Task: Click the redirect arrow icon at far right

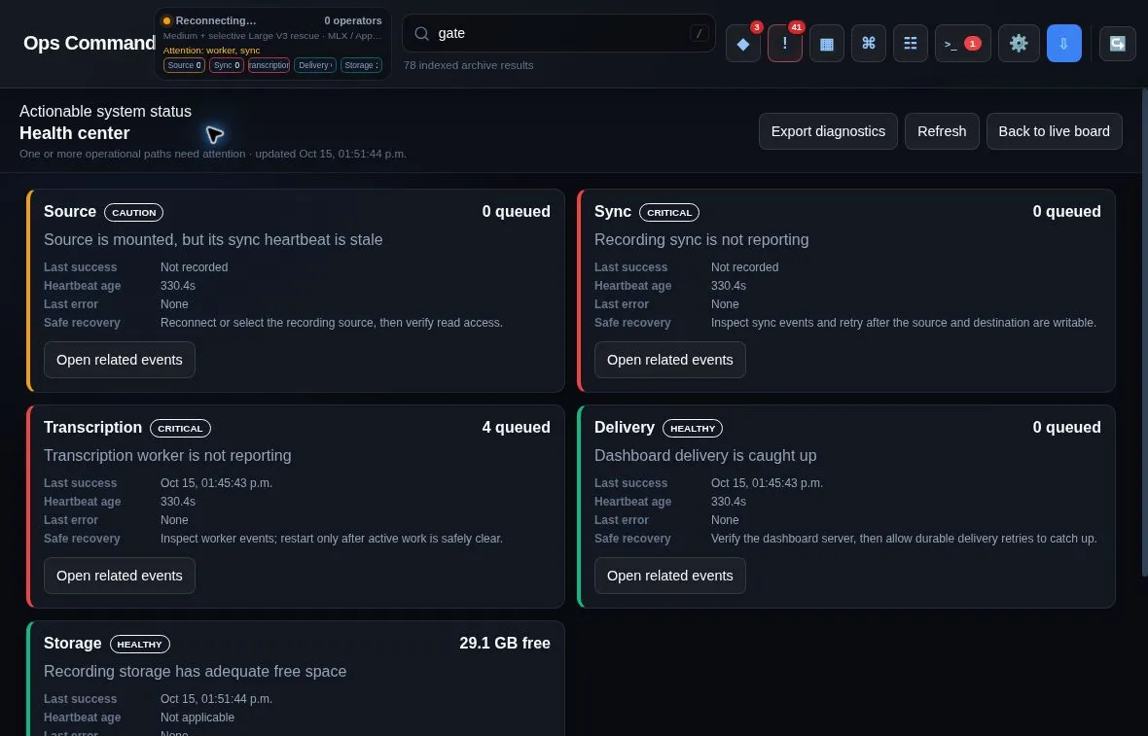Action: (1117, 43)
